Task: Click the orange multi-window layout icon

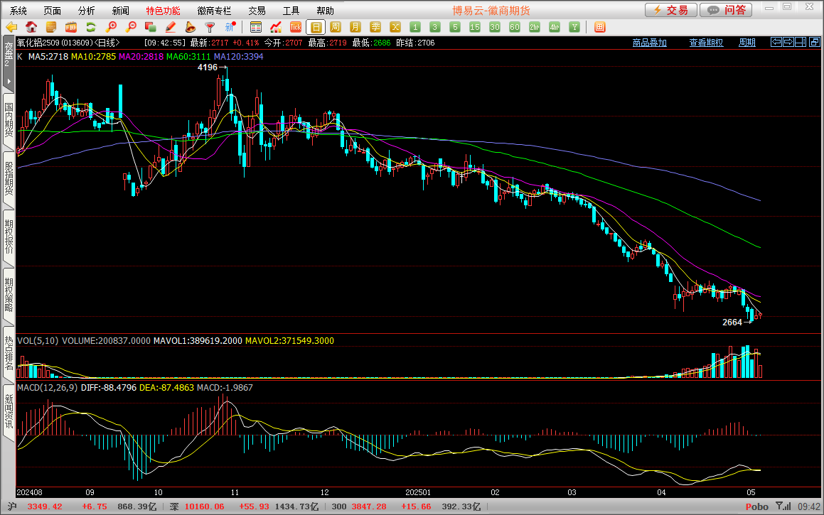Action: (600, 27)
